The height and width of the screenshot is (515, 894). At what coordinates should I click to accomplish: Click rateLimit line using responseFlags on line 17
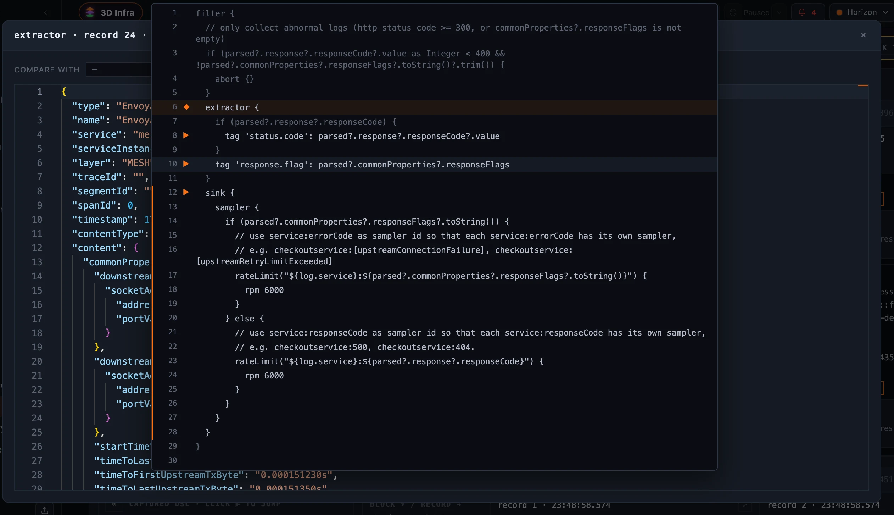[441, 276]
